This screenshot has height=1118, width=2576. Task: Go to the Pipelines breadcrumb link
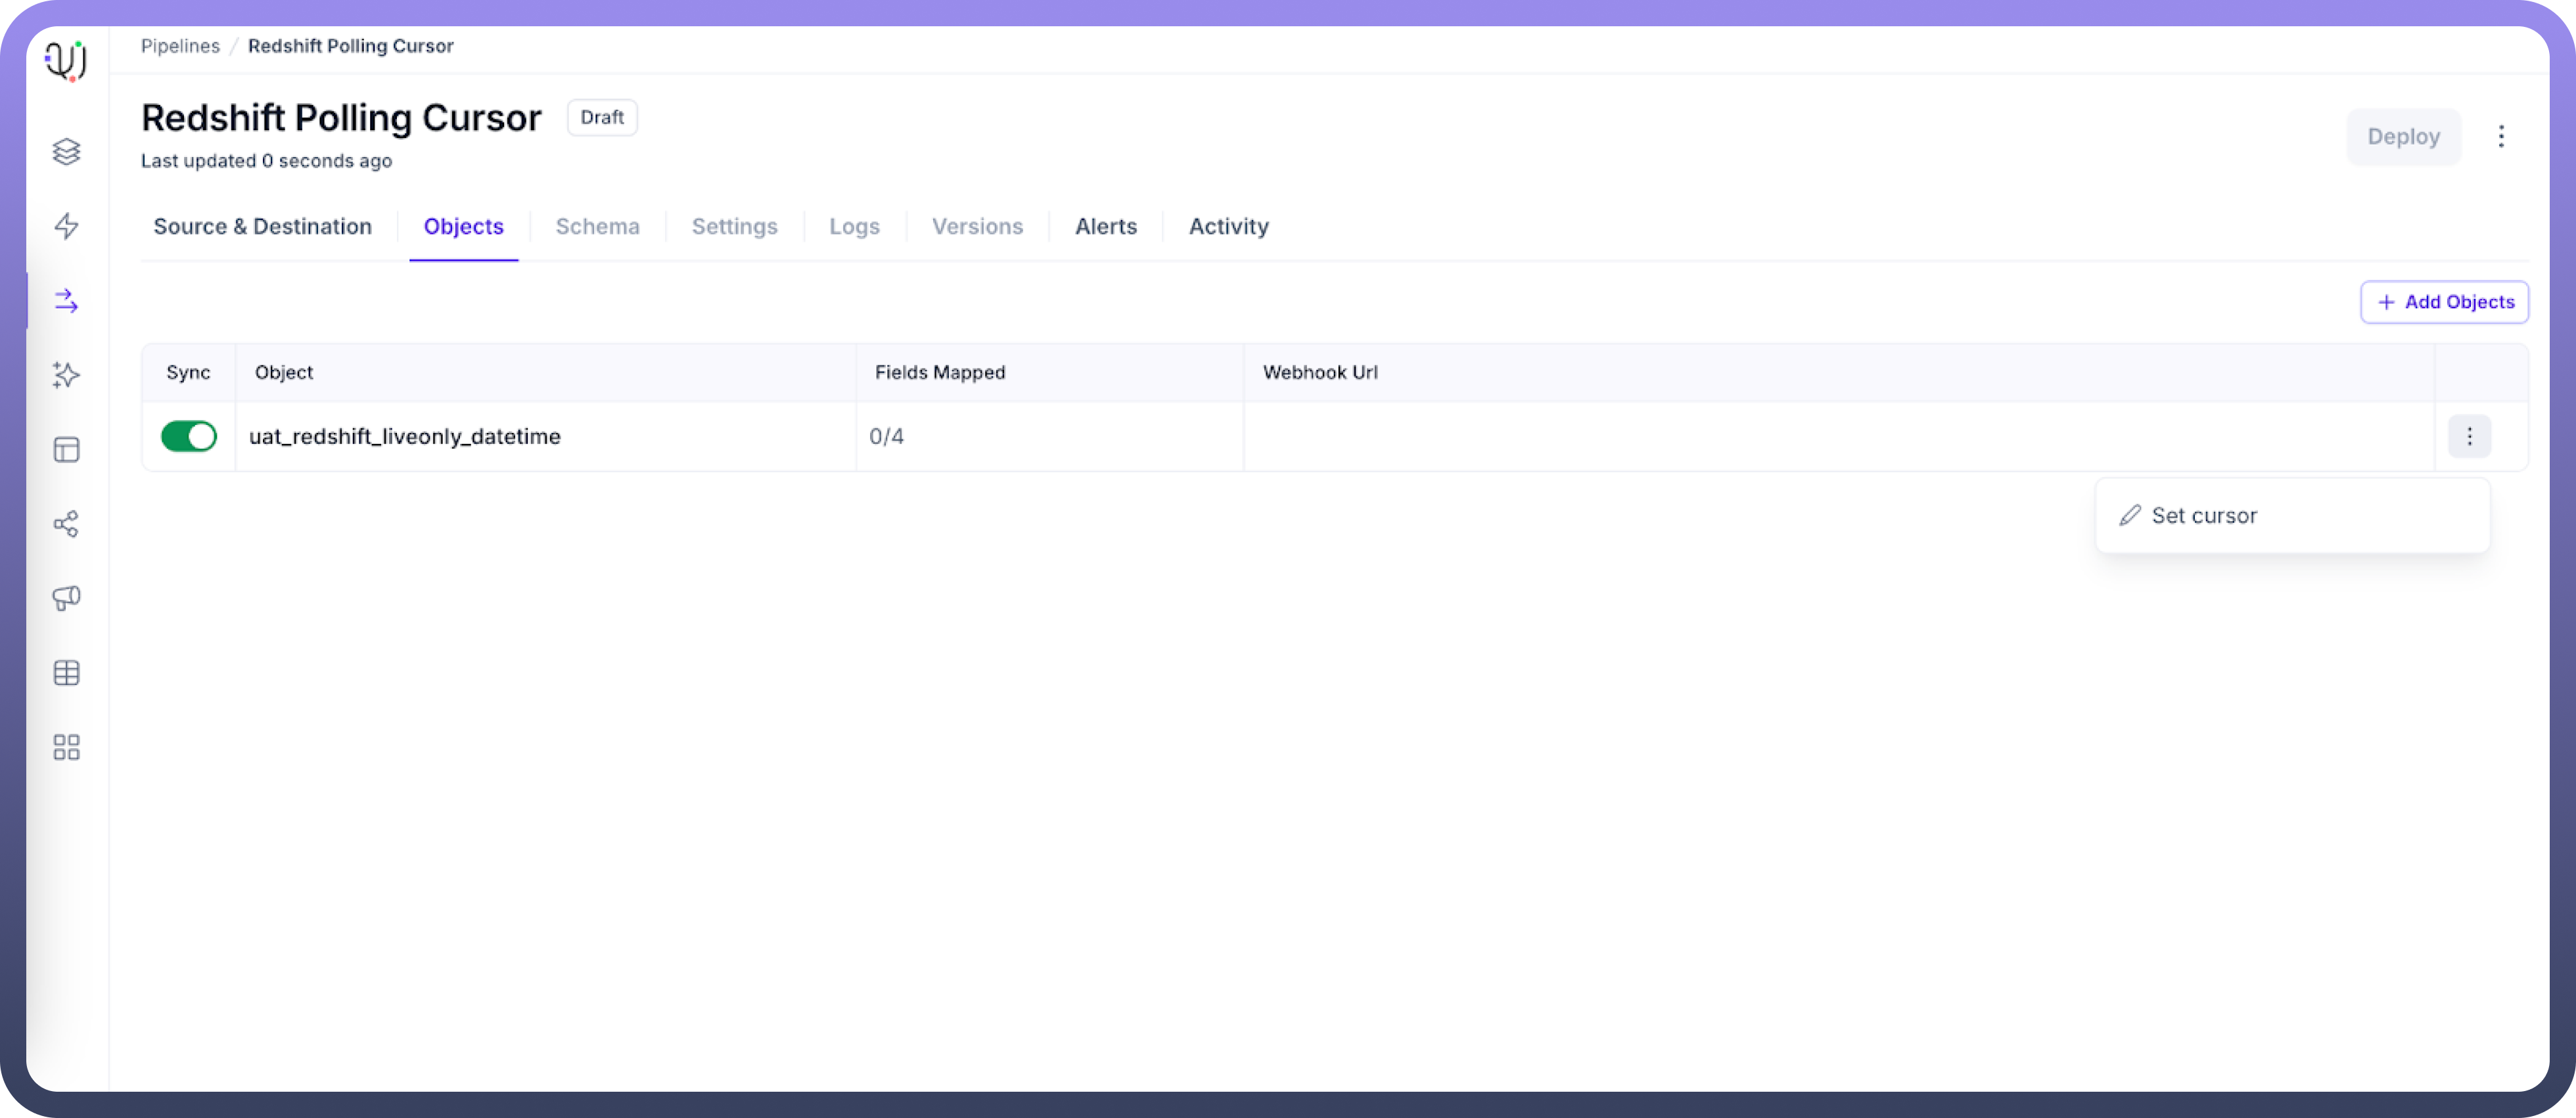[180, 46]
